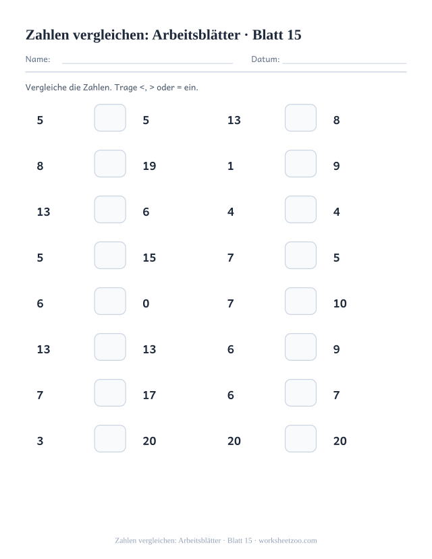The height and width of the screenshot is (559, 432).
Task: Select the answer box between 13 and 8
Action: [x=300, y=117]
